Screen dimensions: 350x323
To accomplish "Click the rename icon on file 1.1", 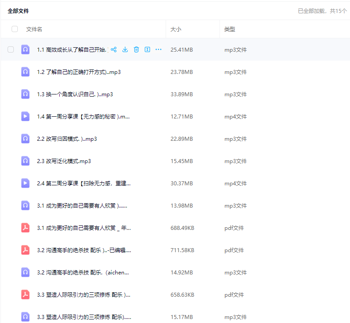I will click(147, 49).
